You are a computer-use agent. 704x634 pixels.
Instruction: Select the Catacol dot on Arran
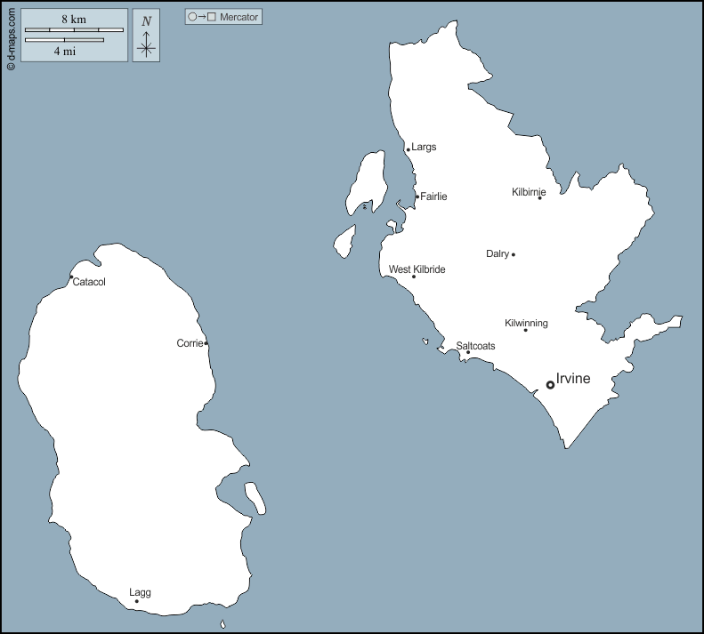[71, 277]
